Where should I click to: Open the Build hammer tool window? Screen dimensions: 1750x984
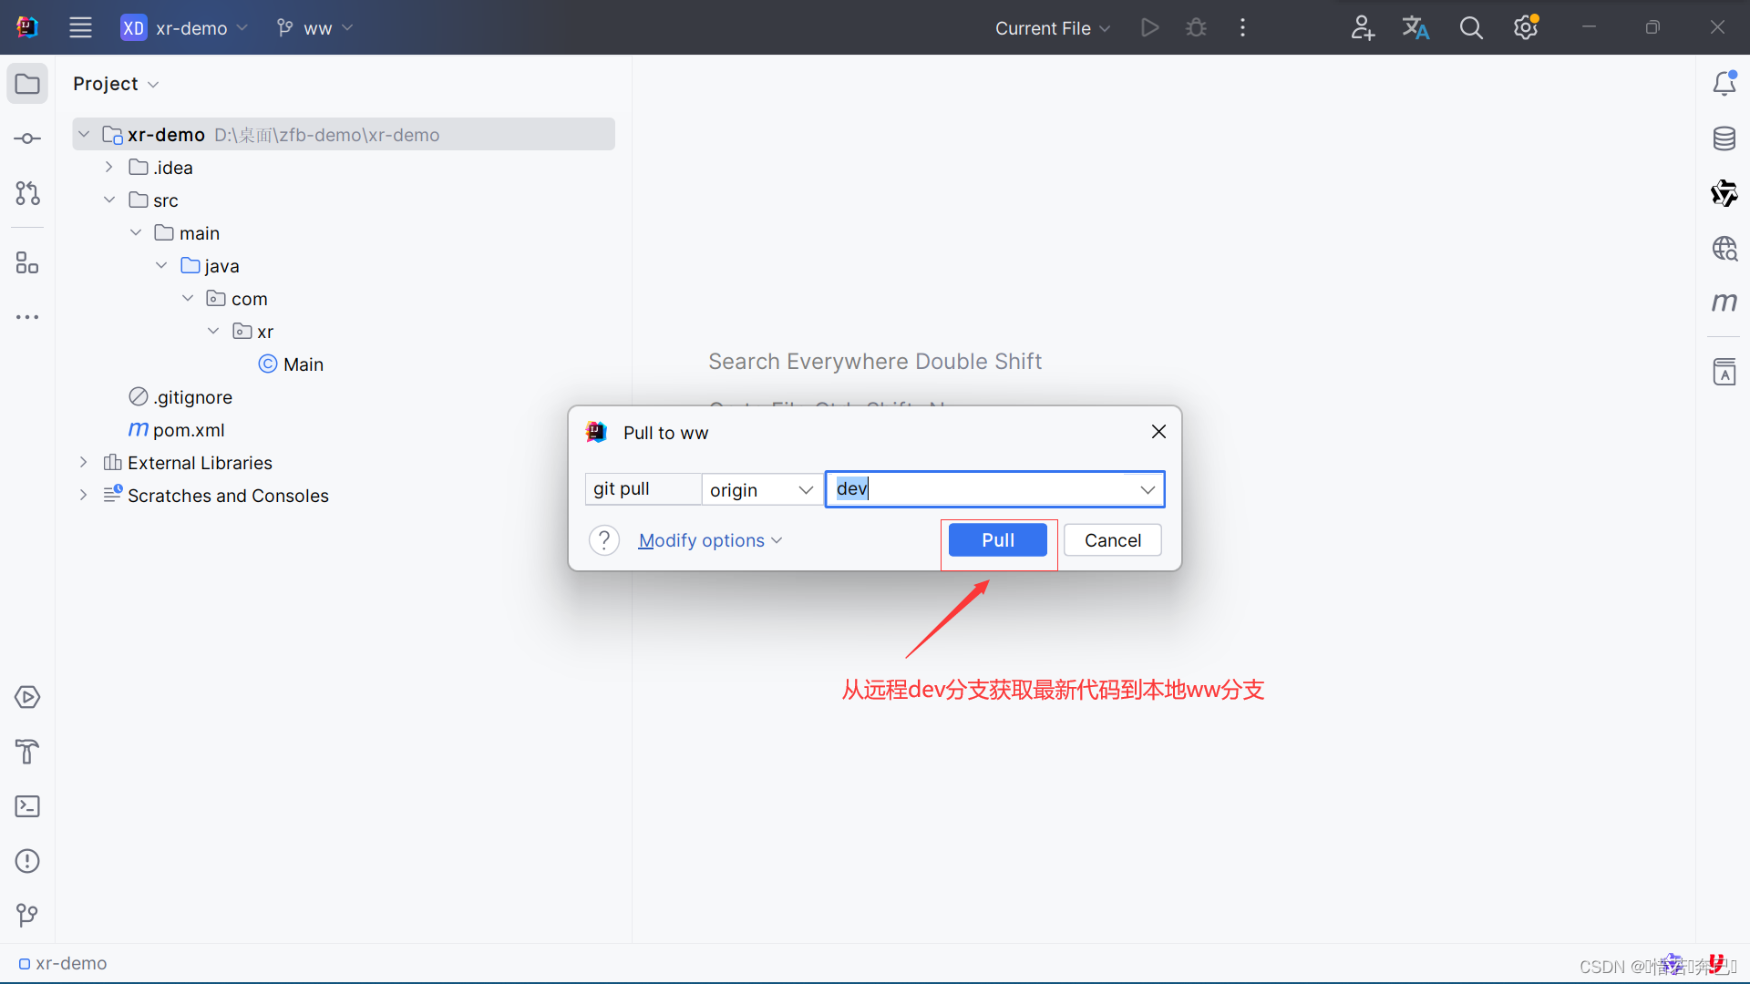pos(27,752)
